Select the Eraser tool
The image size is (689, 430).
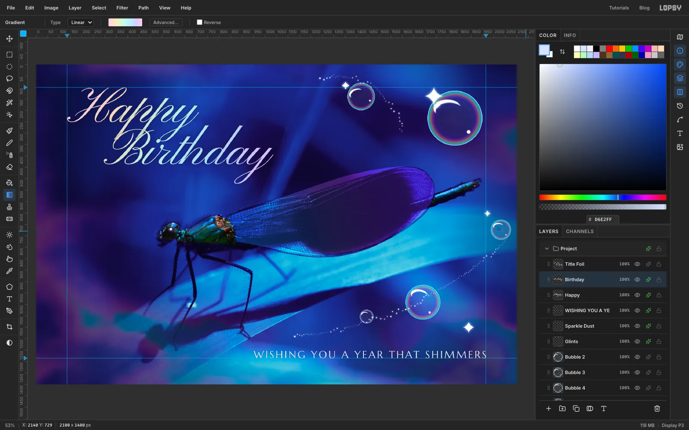click(x=9, y=167)
